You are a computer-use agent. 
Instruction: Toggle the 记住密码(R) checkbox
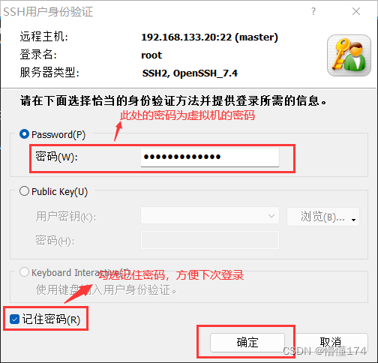pyautogui.click(x=14, y=319)
